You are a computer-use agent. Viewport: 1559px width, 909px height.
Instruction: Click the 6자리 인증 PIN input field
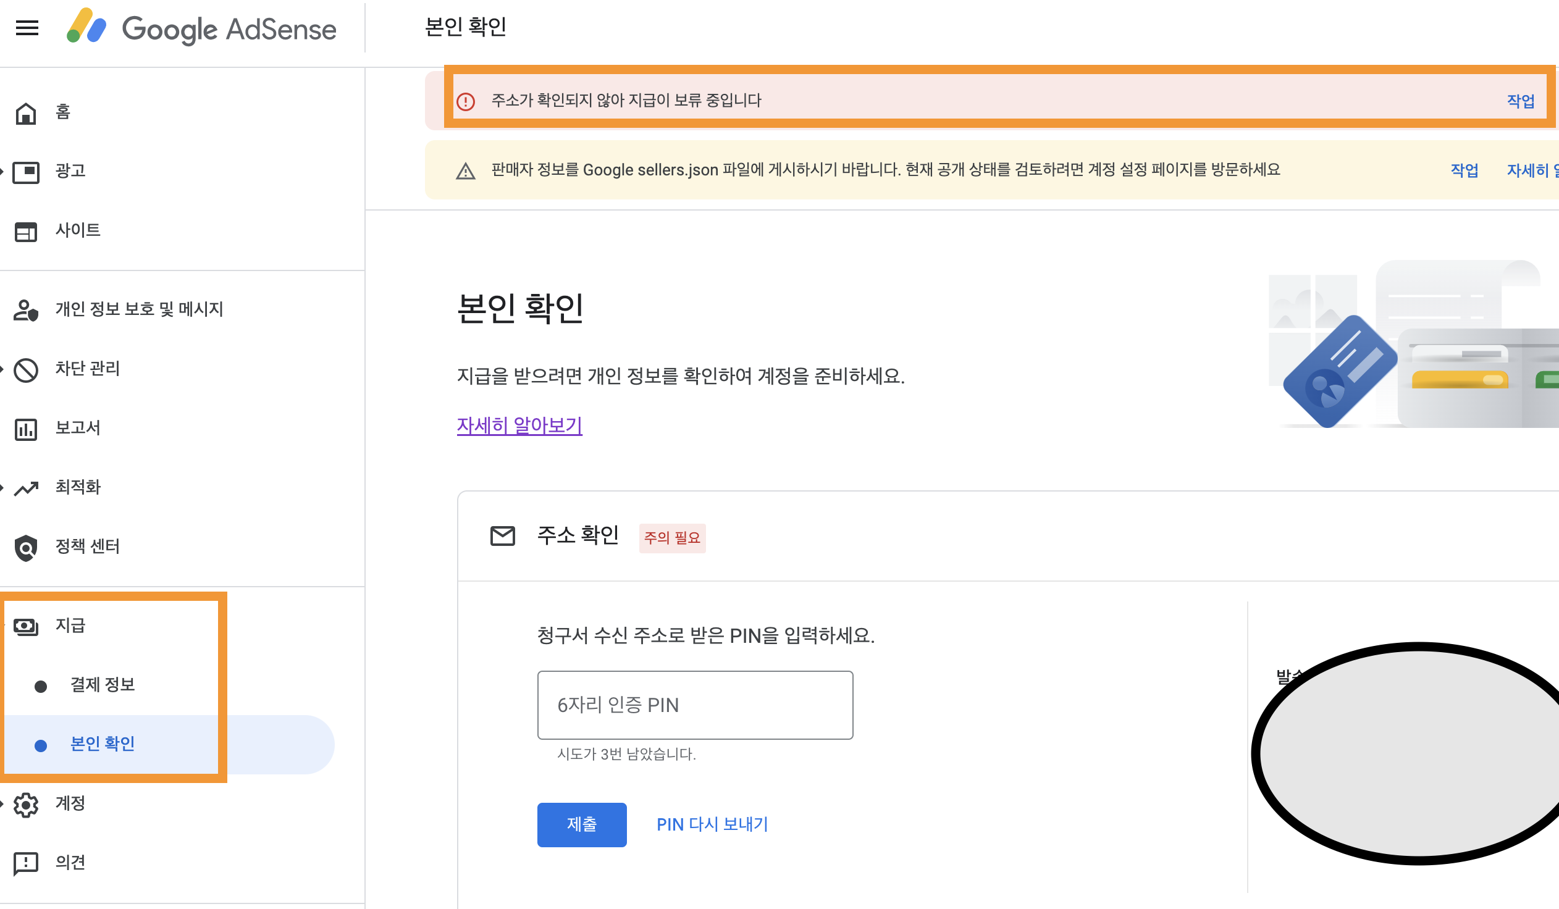tap(695, 705)
